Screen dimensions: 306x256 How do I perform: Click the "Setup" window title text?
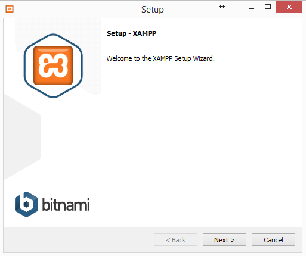click(153, 10)
